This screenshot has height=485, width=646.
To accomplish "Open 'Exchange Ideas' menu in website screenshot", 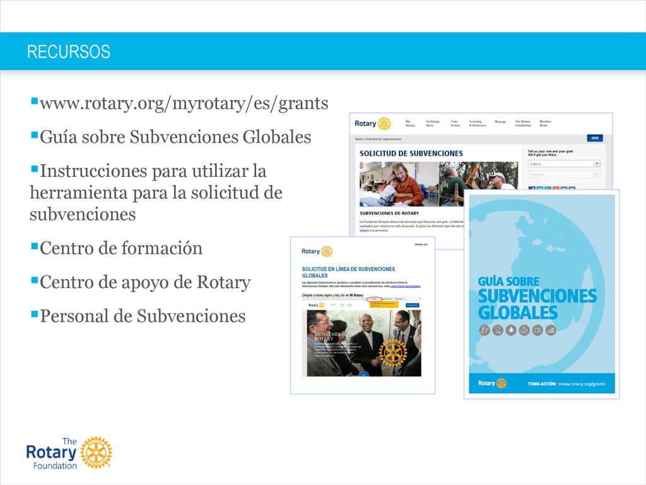I will (432, 123).
